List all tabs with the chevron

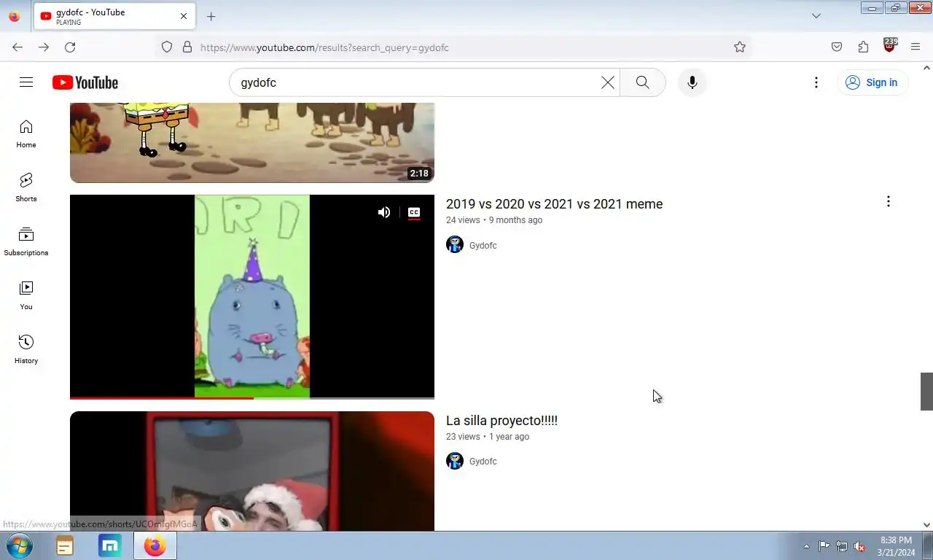point(816,16)
